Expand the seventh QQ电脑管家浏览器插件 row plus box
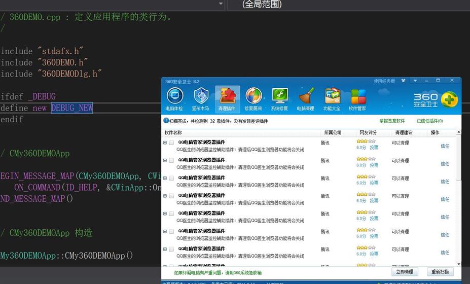 tap(165, 249)
